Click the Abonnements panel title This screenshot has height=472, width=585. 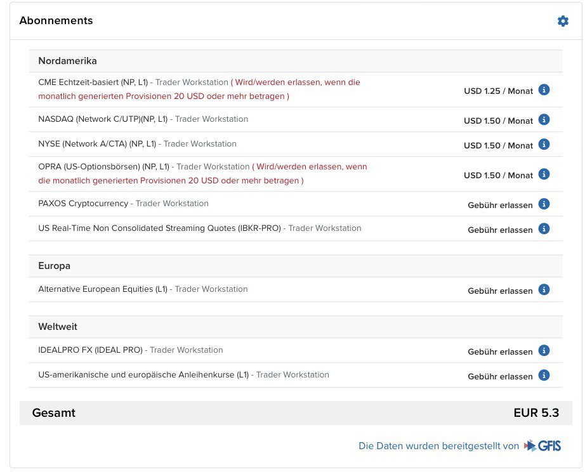[x=56, y=21]
